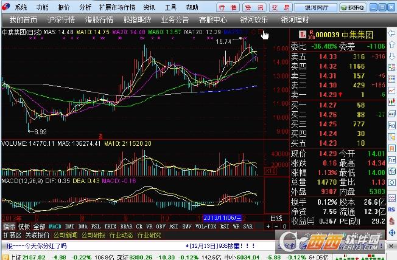This screenshot has height=260, width=397.
Task: Open the quote list grid icon in sidebar
Action: coord(392,79)
